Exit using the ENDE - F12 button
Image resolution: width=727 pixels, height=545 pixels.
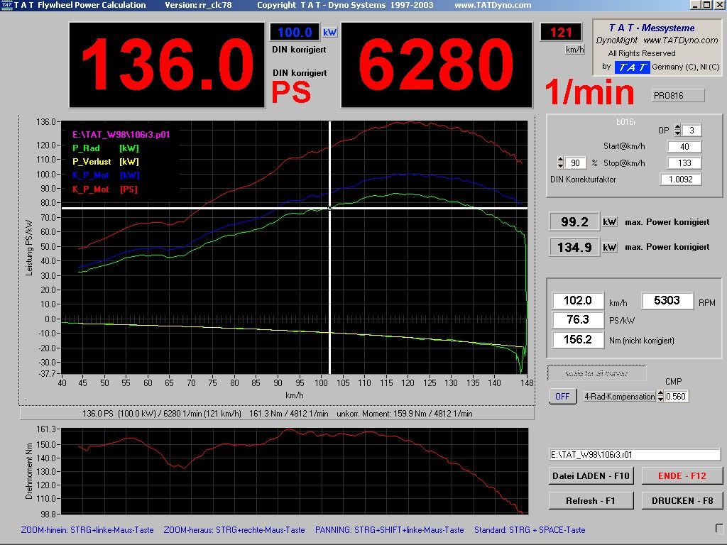click(x=682, y=475)
